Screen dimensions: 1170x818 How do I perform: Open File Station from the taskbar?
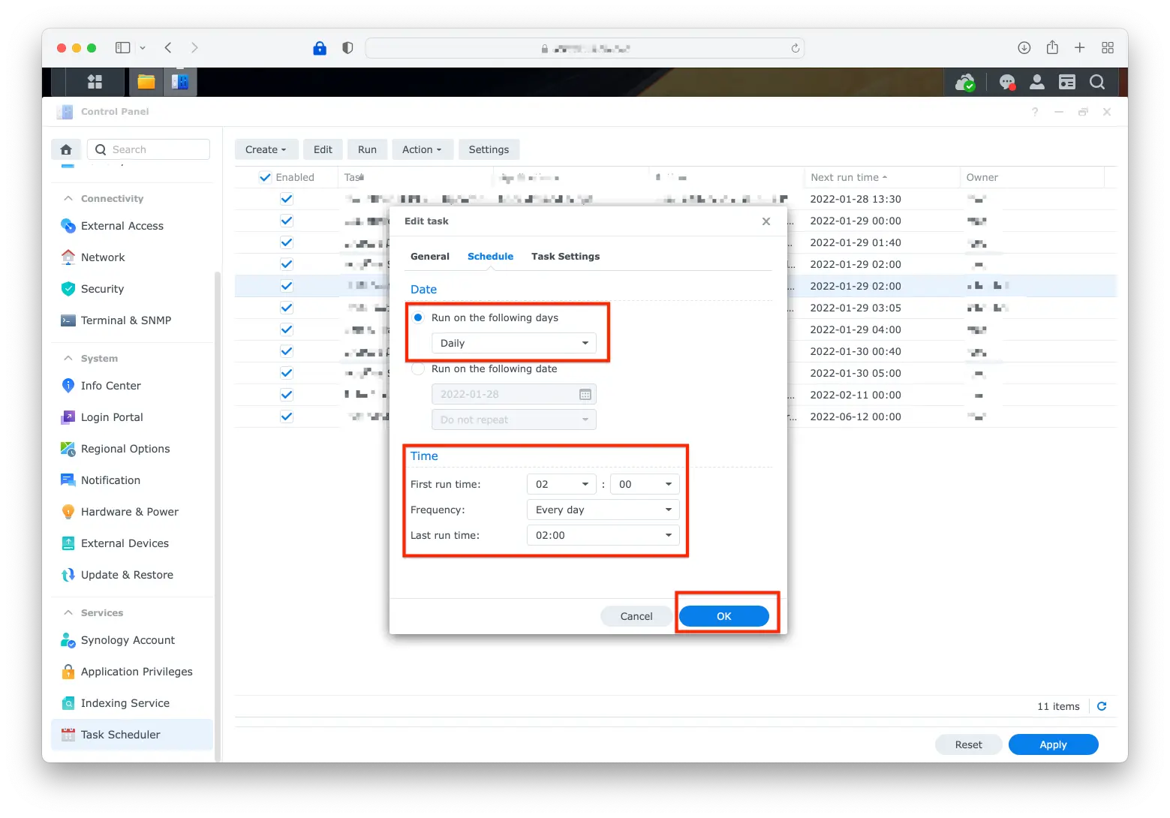point(146,82)
